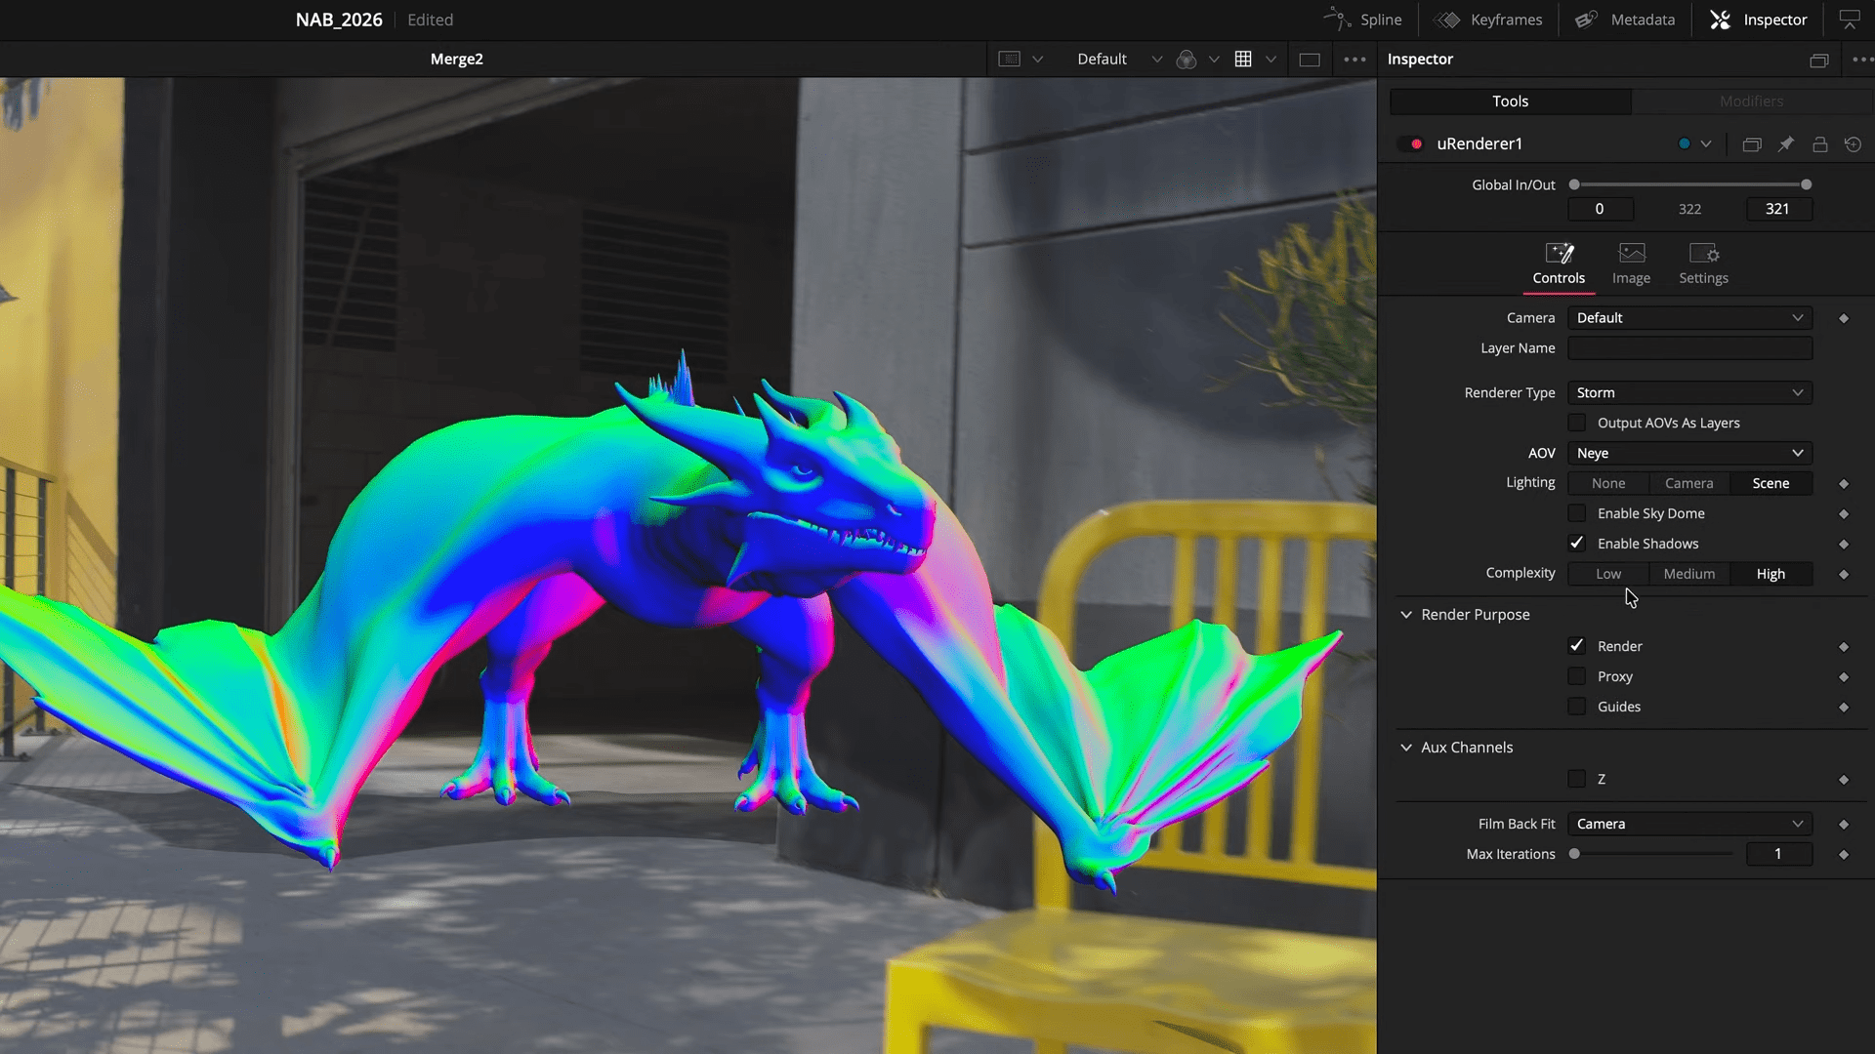Enable the Output AOVs As Layers checkbox
The width and height of the screenshot is (1875, 1054).
tap(1576, 422)
